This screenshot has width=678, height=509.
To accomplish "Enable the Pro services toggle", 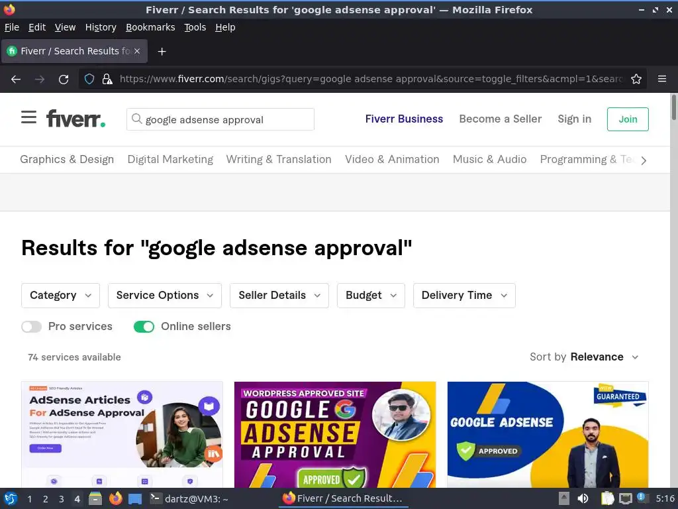I will pyautogui.click(x=32, y=327).
